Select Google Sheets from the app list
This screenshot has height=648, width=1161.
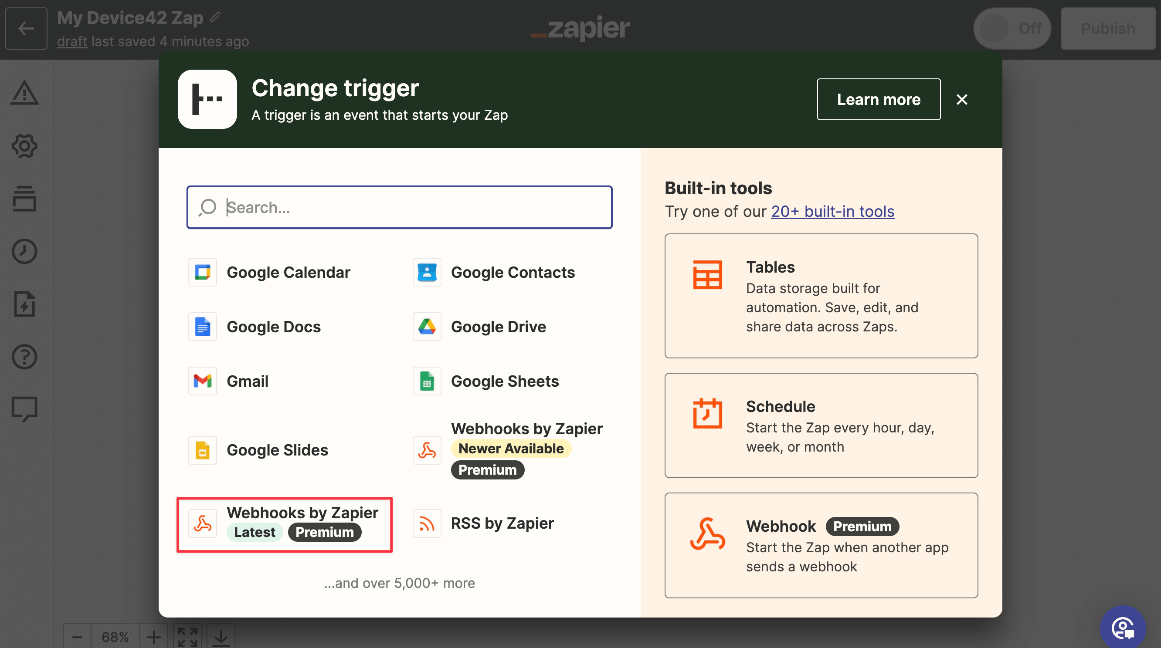tap(505, 381)
